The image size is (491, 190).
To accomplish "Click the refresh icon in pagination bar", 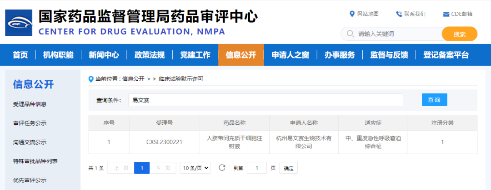I will (222, 167).
